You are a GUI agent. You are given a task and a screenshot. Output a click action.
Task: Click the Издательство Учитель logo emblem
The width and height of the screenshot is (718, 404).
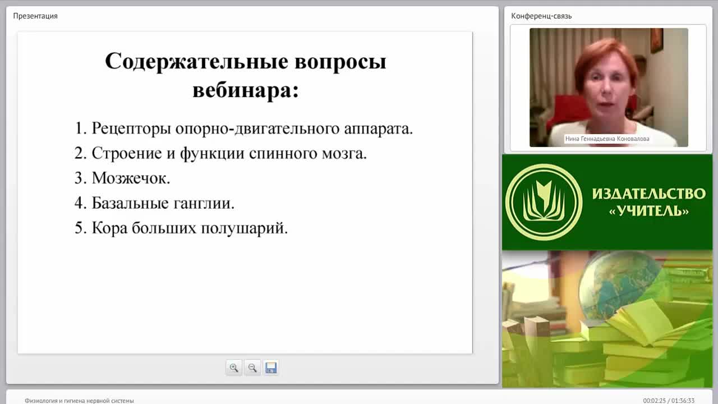(544, 202)
